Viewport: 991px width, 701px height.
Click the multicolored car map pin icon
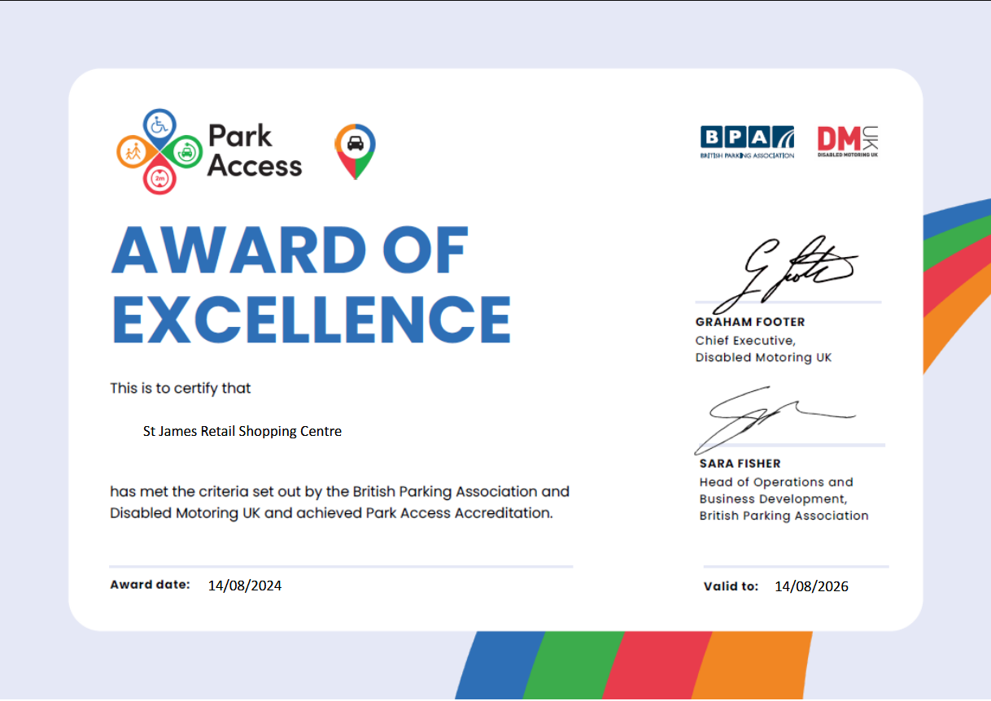356,149
